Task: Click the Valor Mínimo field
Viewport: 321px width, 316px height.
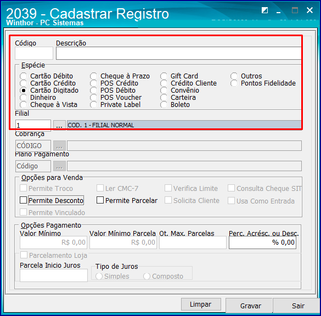Action: click(53, 242)
